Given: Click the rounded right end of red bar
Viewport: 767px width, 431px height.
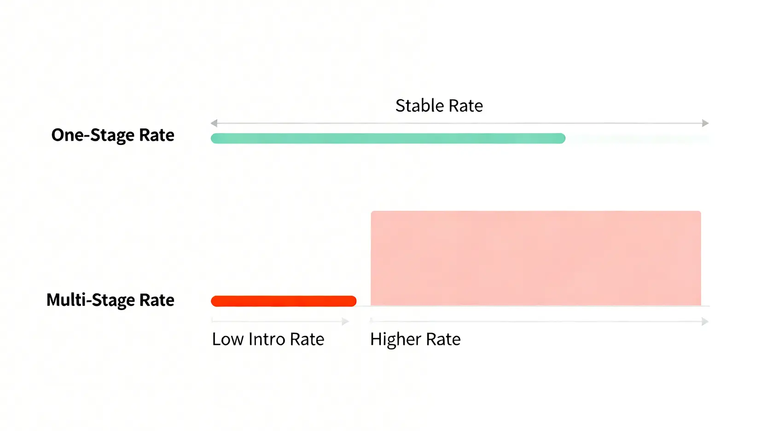Looking at the screenshot, I should point(352,301).
